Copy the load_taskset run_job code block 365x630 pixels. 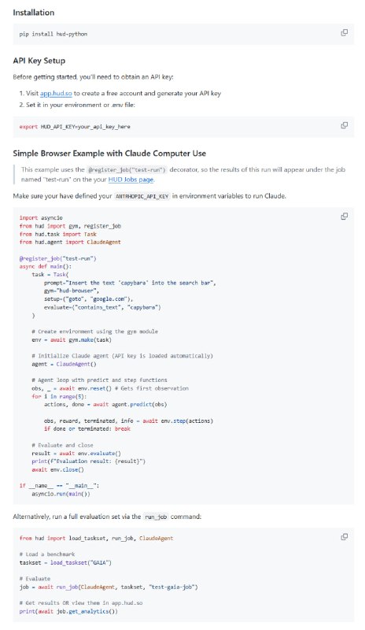(x=344, y=537)
